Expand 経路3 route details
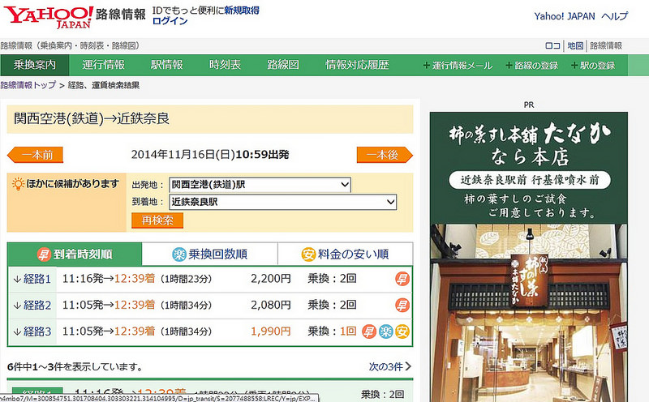The width and height of the screenshot is (649, 402). [32, 331]
